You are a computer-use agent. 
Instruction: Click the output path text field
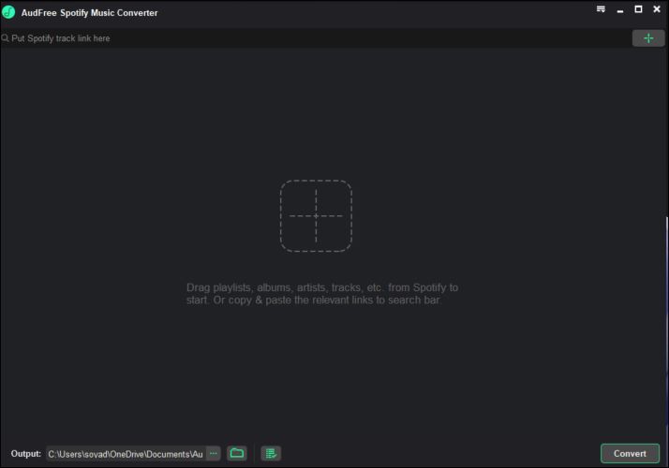(x=126, y=454)
